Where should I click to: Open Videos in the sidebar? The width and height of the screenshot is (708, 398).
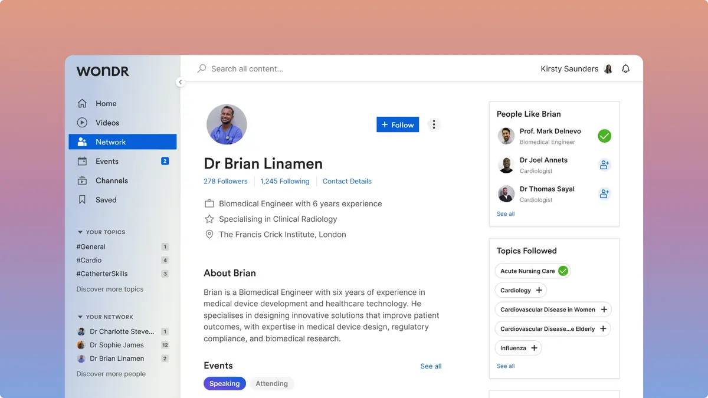122,123
